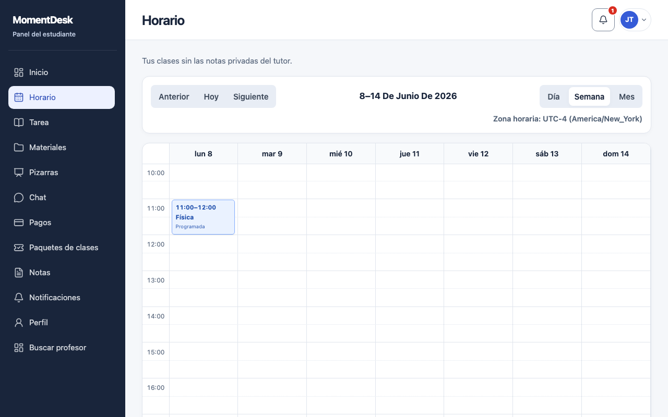The image size is (668, 417).
Task: Click the mar 9 column header
Action: [x=272, y=154]
